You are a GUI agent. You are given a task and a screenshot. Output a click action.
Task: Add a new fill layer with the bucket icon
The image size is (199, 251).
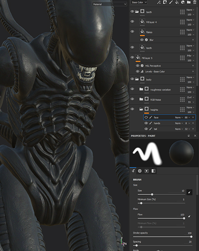point(177,2)
